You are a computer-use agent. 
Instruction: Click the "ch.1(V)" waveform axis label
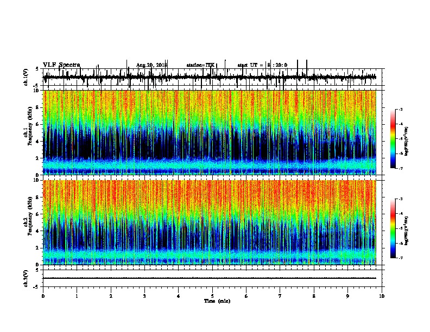[x=26, y=77]
